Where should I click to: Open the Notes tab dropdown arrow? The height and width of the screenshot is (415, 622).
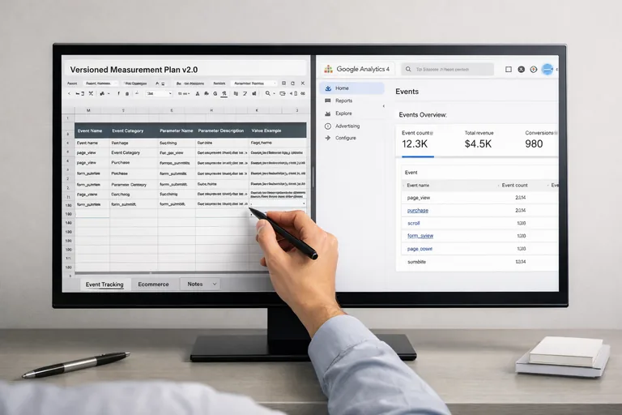pyautogui.click(x=214, y=284)
